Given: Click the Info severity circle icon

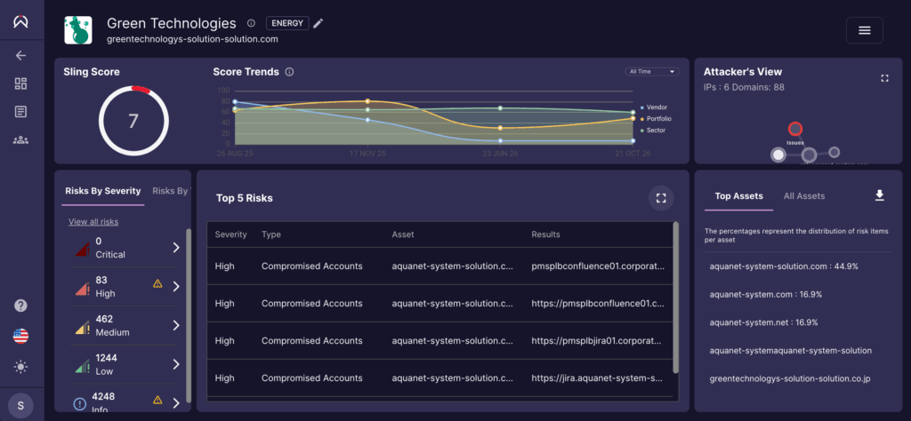Looking at the screenshot, I should pos(80,404).
